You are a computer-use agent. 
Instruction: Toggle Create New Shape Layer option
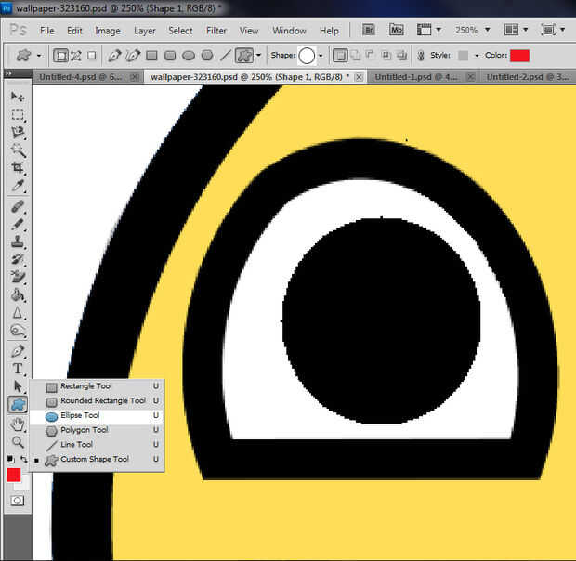click(340, 56)
